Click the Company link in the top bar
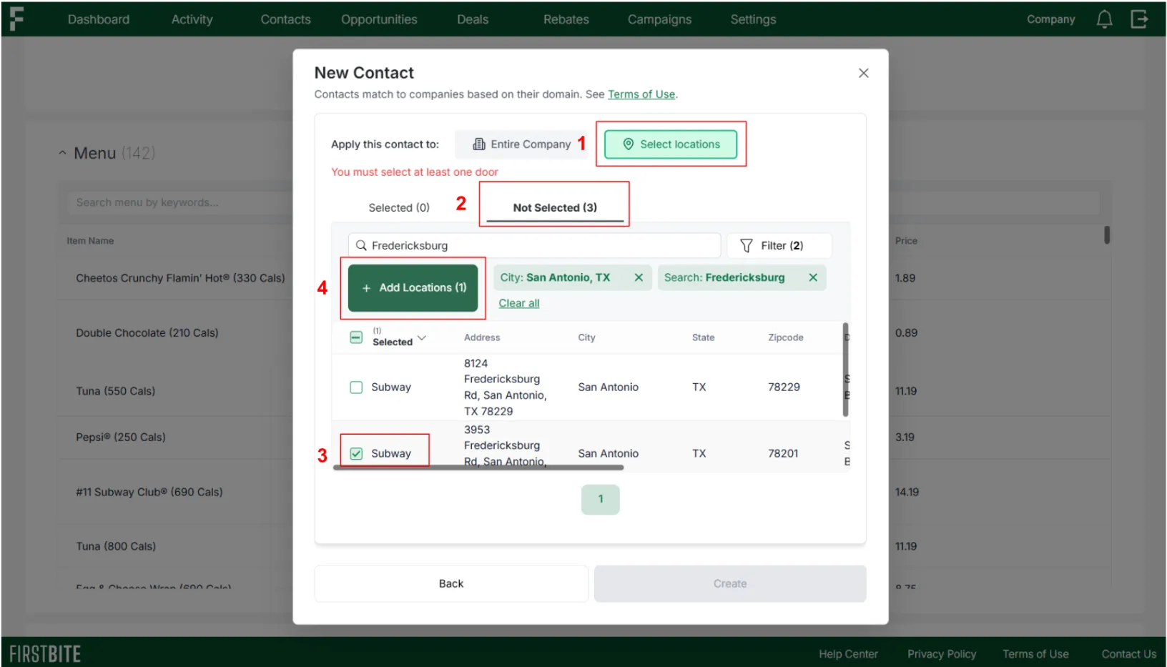This screenshot has width=1167, height=667. (x=1050, y=19)
